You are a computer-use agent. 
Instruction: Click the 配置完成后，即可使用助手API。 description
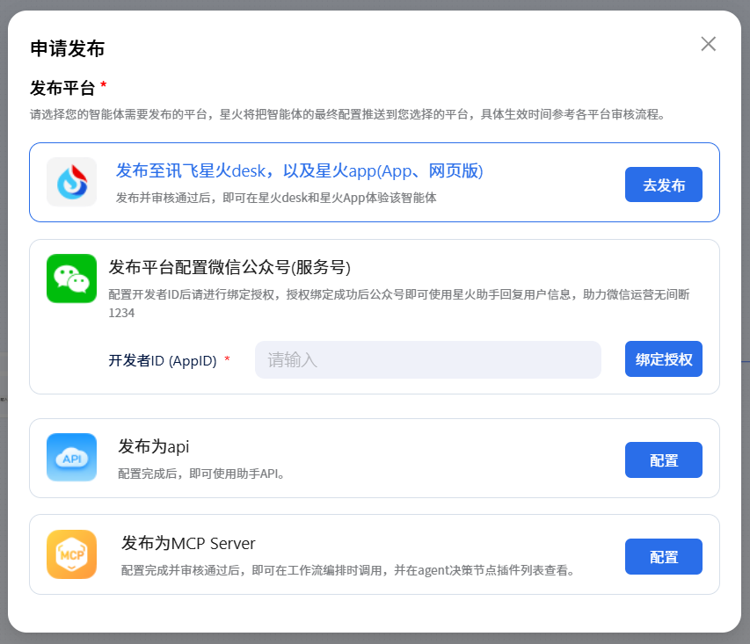201,474
